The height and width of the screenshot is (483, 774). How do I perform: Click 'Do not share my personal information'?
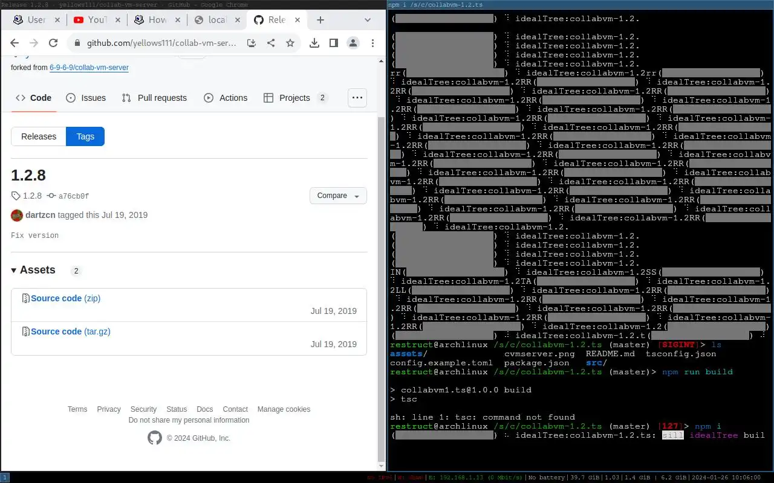pos(189,420)
